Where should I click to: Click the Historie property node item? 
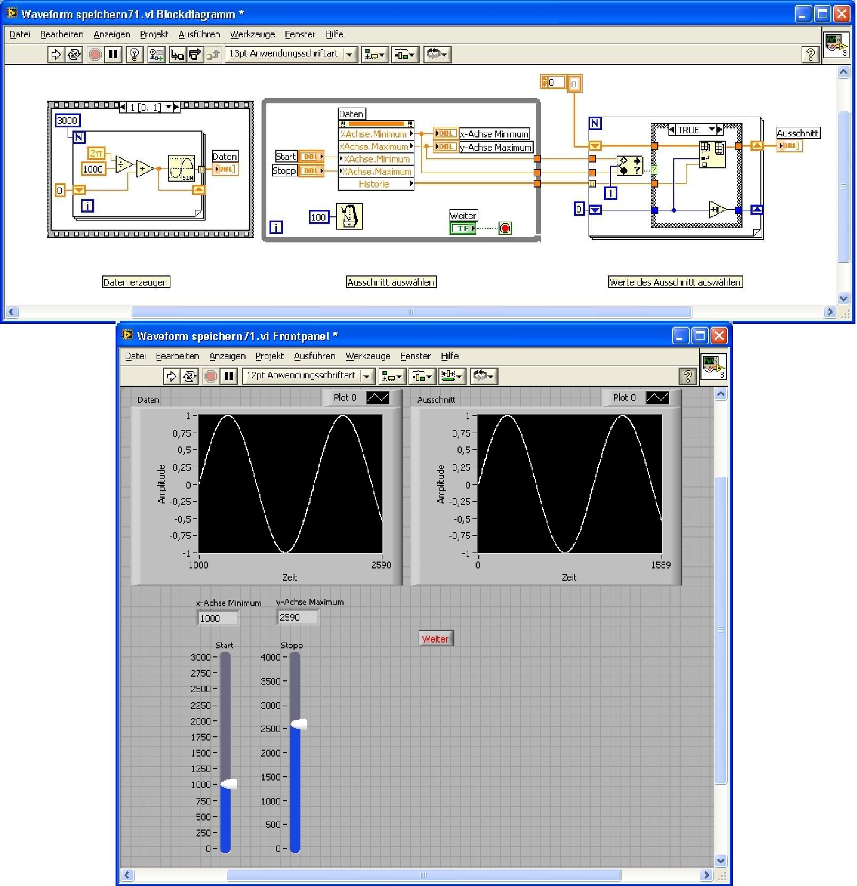point(376,184)
